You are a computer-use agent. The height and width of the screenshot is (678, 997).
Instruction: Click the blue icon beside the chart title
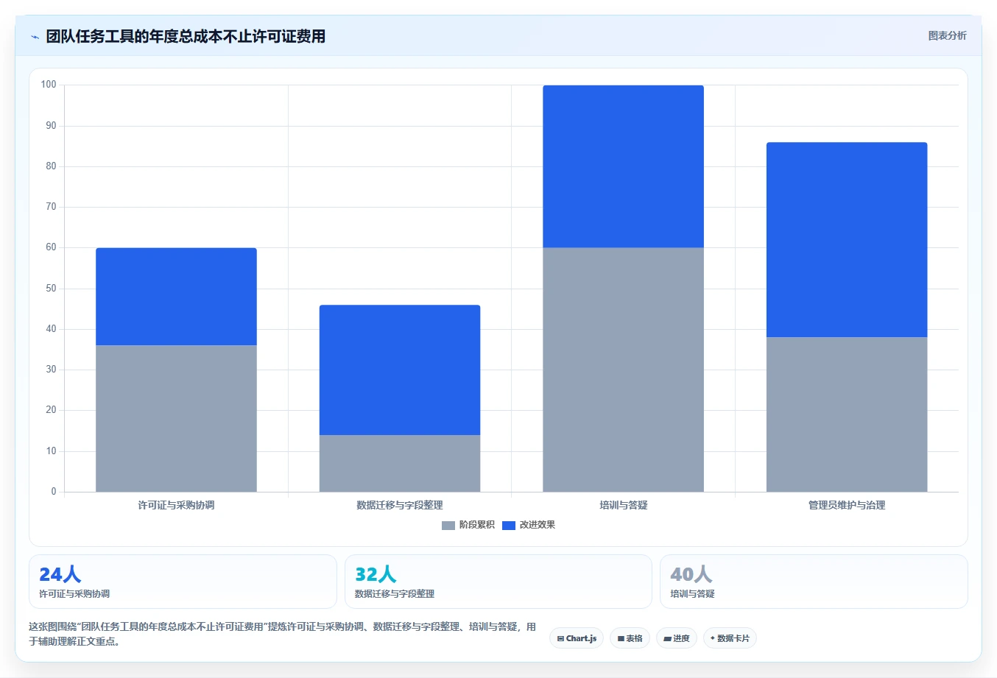coord(35,37)
